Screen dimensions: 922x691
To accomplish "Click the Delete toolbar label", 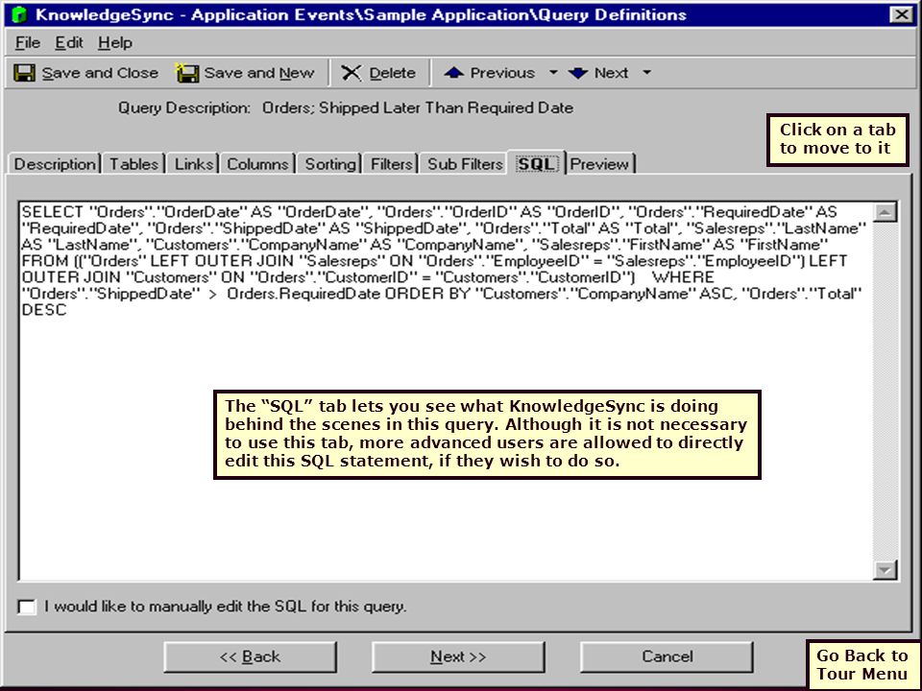I will pyautogui.click(x=392, y=73).
